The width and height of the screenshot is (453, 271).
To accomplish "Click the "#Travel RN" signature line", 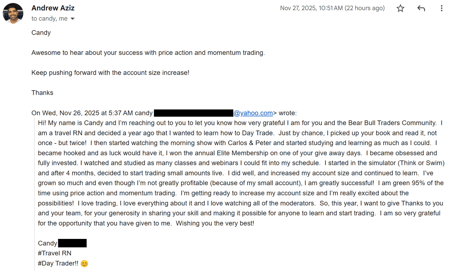I will (54, 253).
